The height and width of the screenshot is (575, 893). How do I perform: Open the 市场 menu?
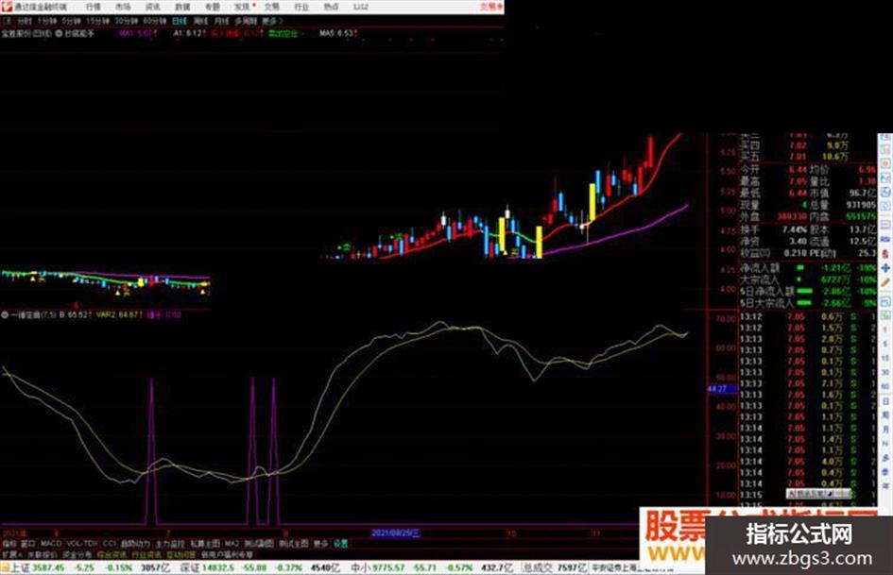(x=123, y=7)
